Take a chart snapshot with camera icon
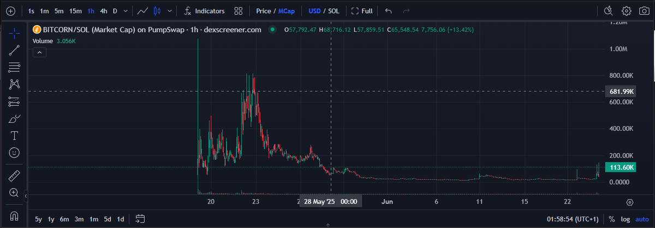The image size is (655, 228). click(644, 10)
